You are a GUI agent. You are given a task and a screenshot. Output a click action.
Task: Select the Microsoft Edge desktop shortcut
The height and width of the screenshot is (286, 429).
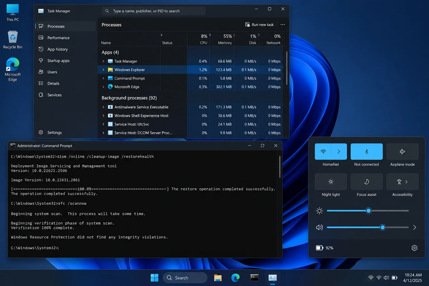[x=13, y=70]
